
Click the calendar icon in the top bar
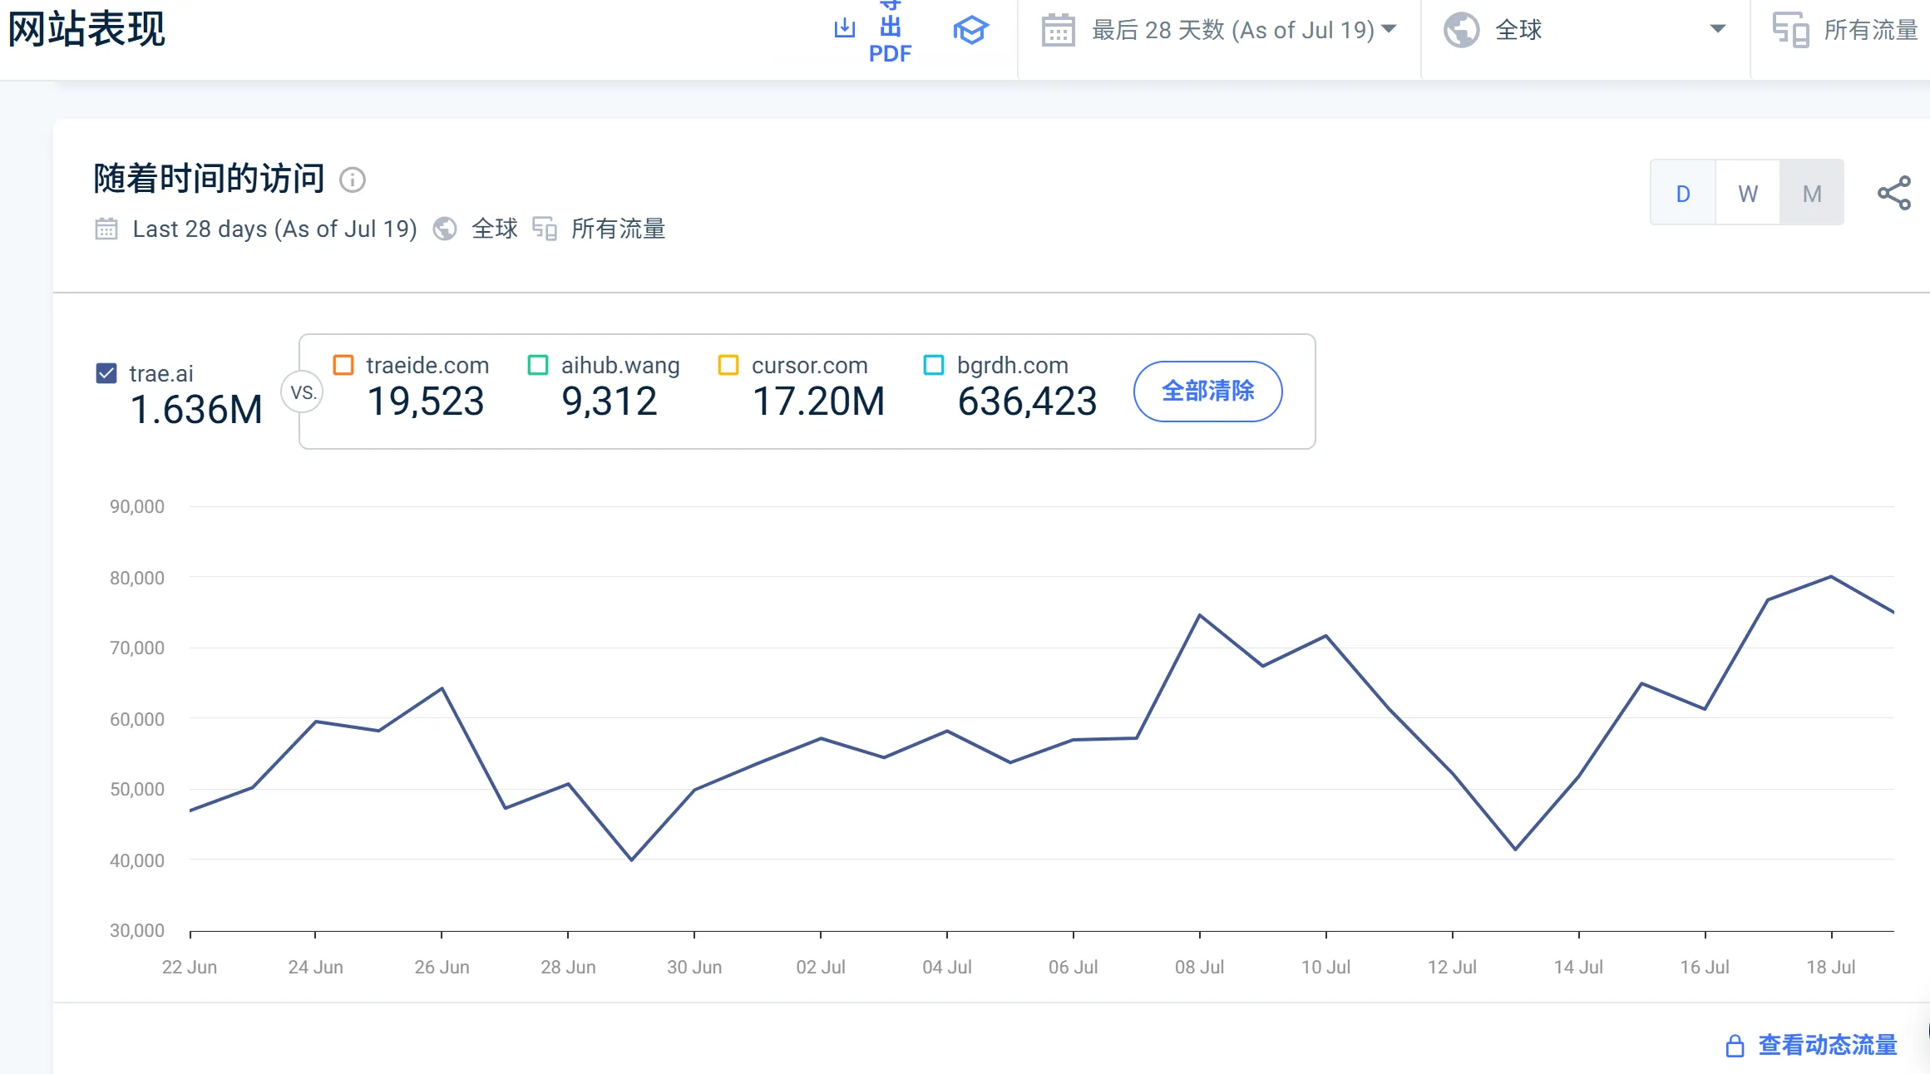[1058, 31]
